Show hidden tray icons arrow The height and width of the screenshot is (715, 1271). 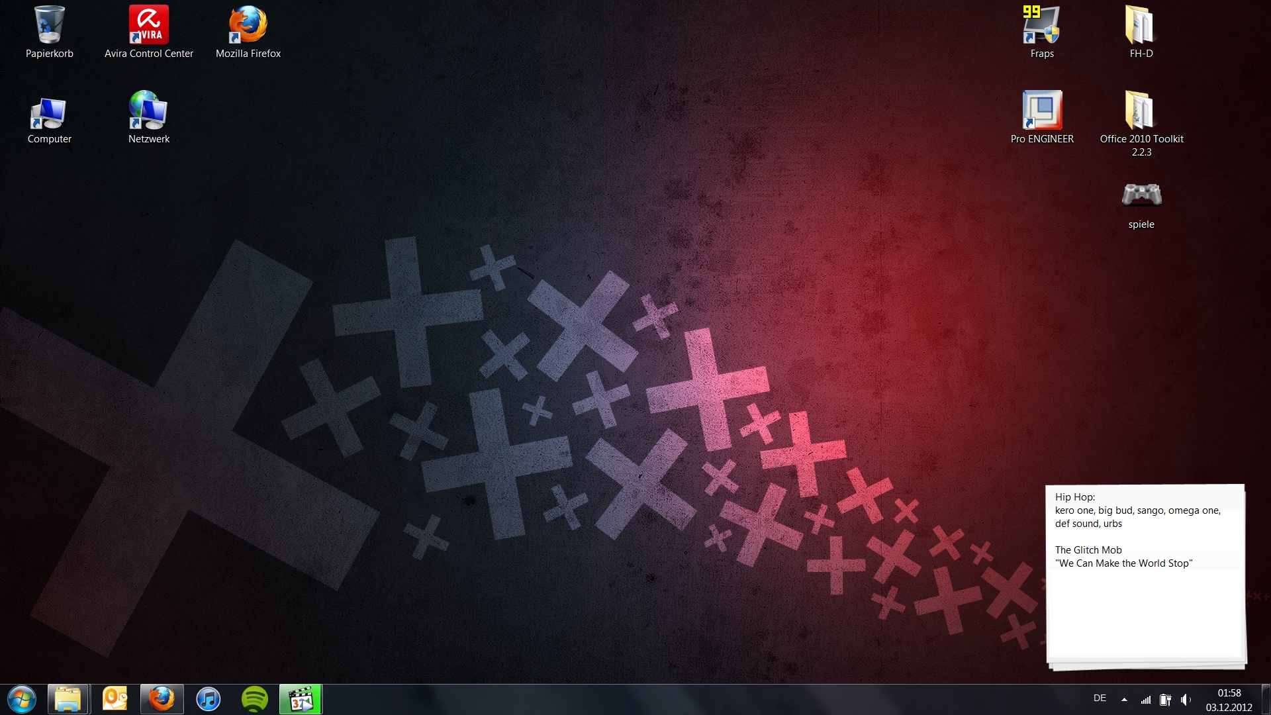(x=1124, y=699)
